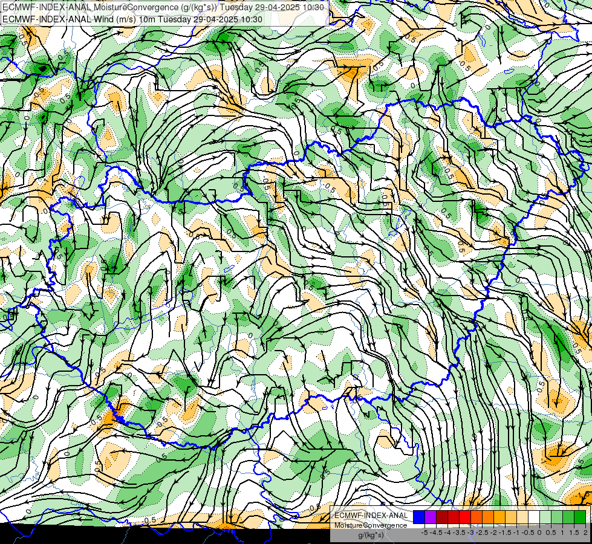Viewport: 592px width, 544px height.
Task: Click the light orange swatch left of -1
Action: [511, 517]
